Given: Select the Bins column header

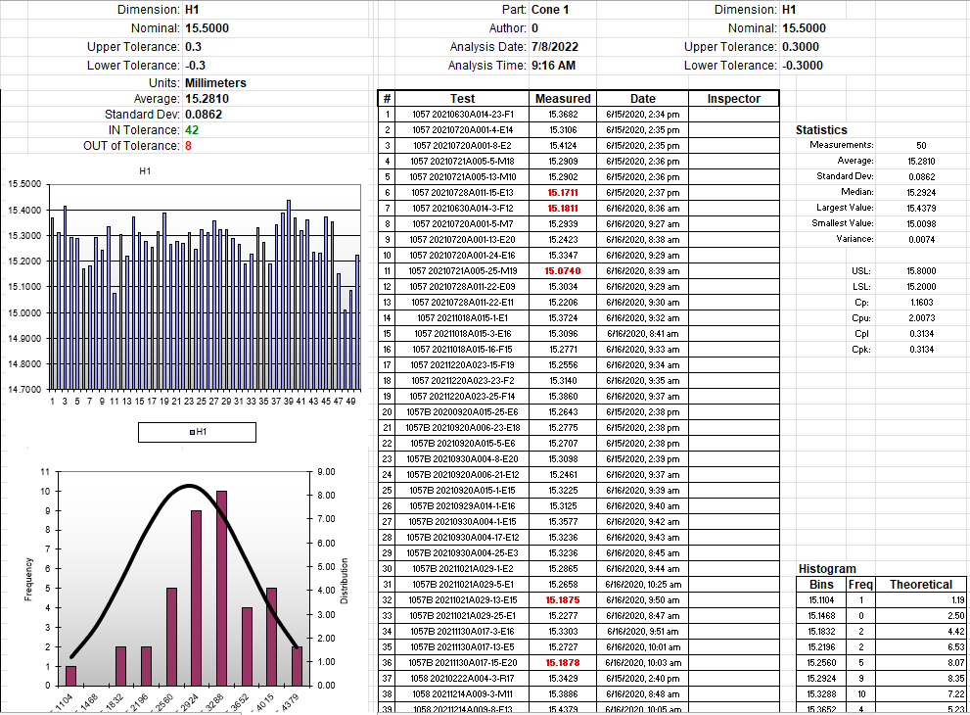Looking at the screenshot, I should click(x=821, y=585).
